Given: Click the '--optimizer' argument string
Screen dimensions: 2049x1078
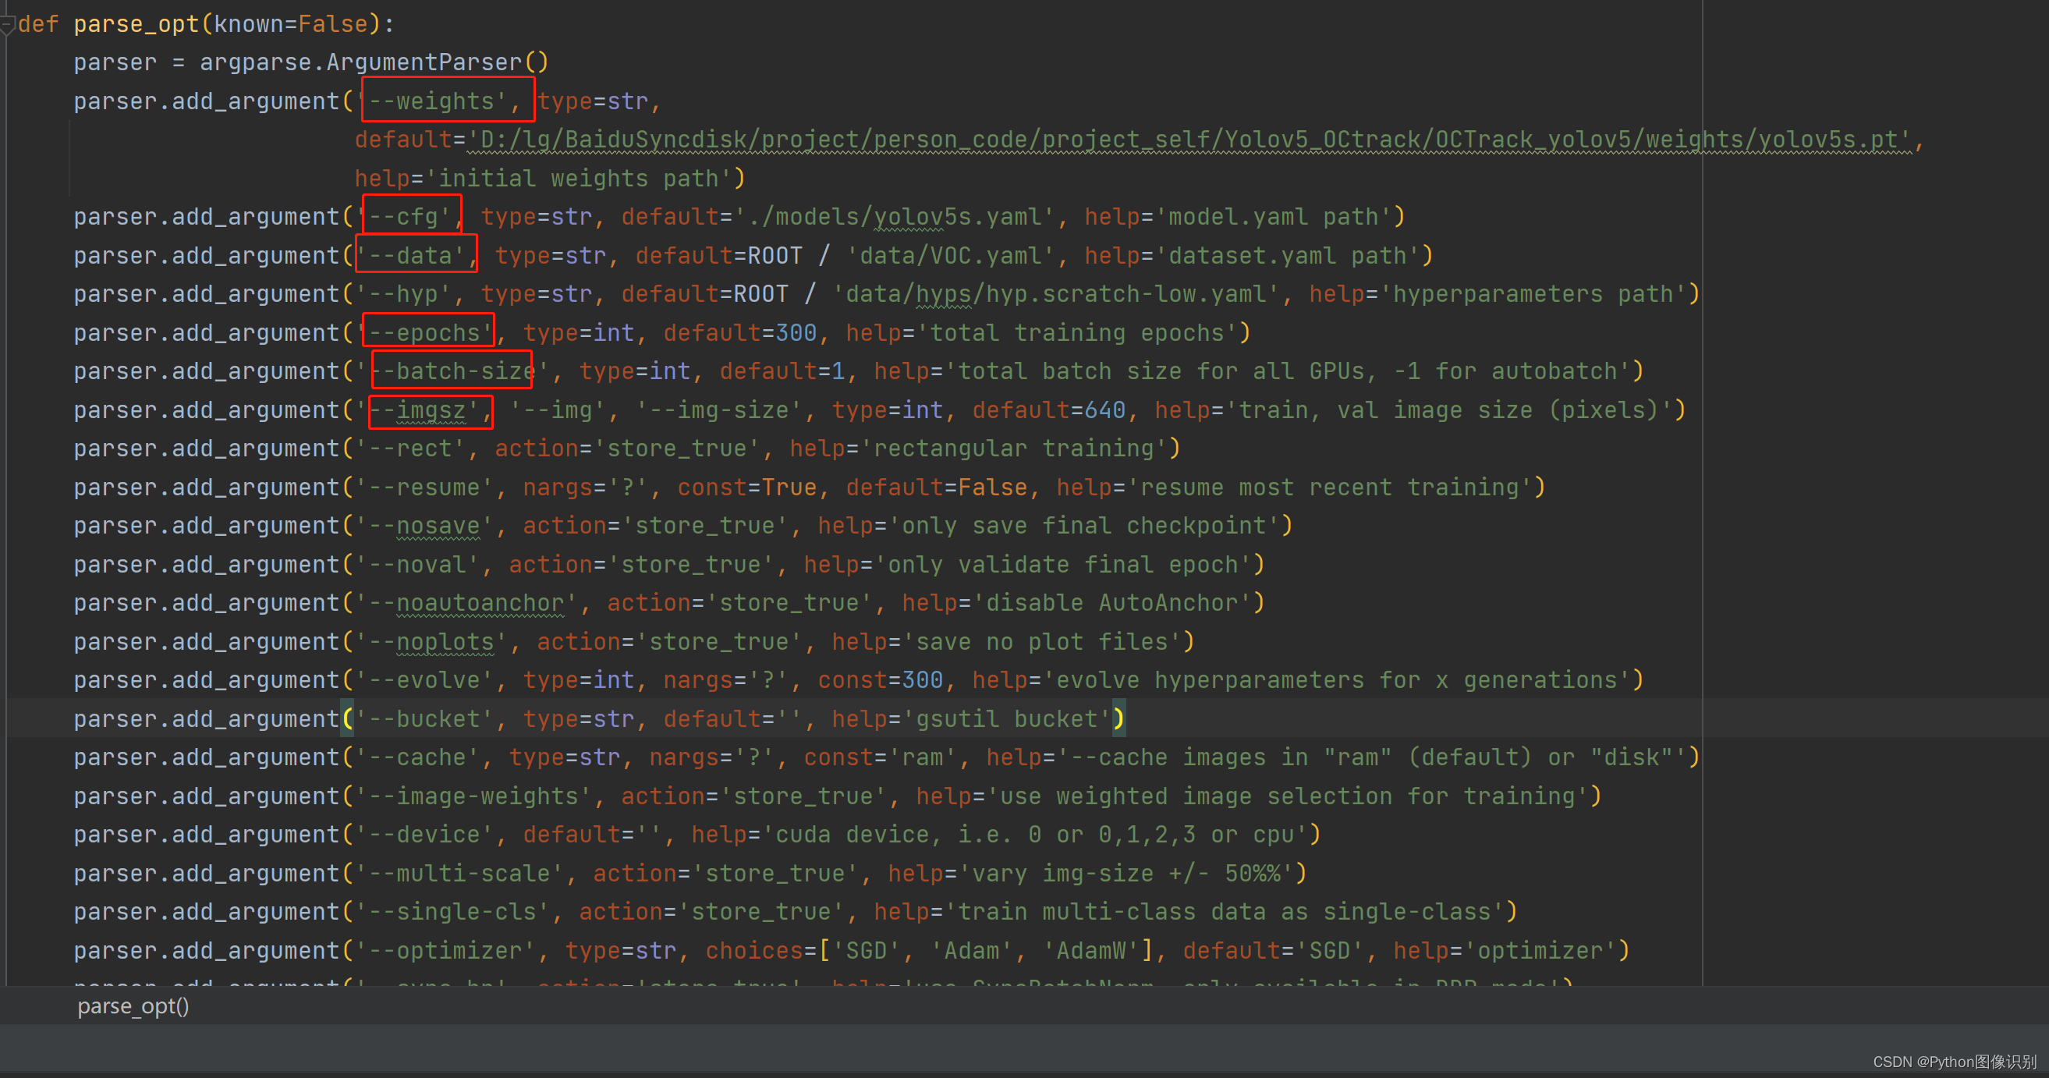Looking at the screenshot, I should pyautogui.click(x=445, y=950).
